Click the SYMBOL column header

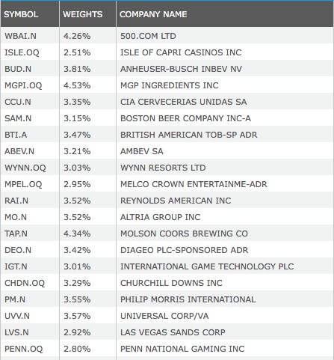coord(21,14)
